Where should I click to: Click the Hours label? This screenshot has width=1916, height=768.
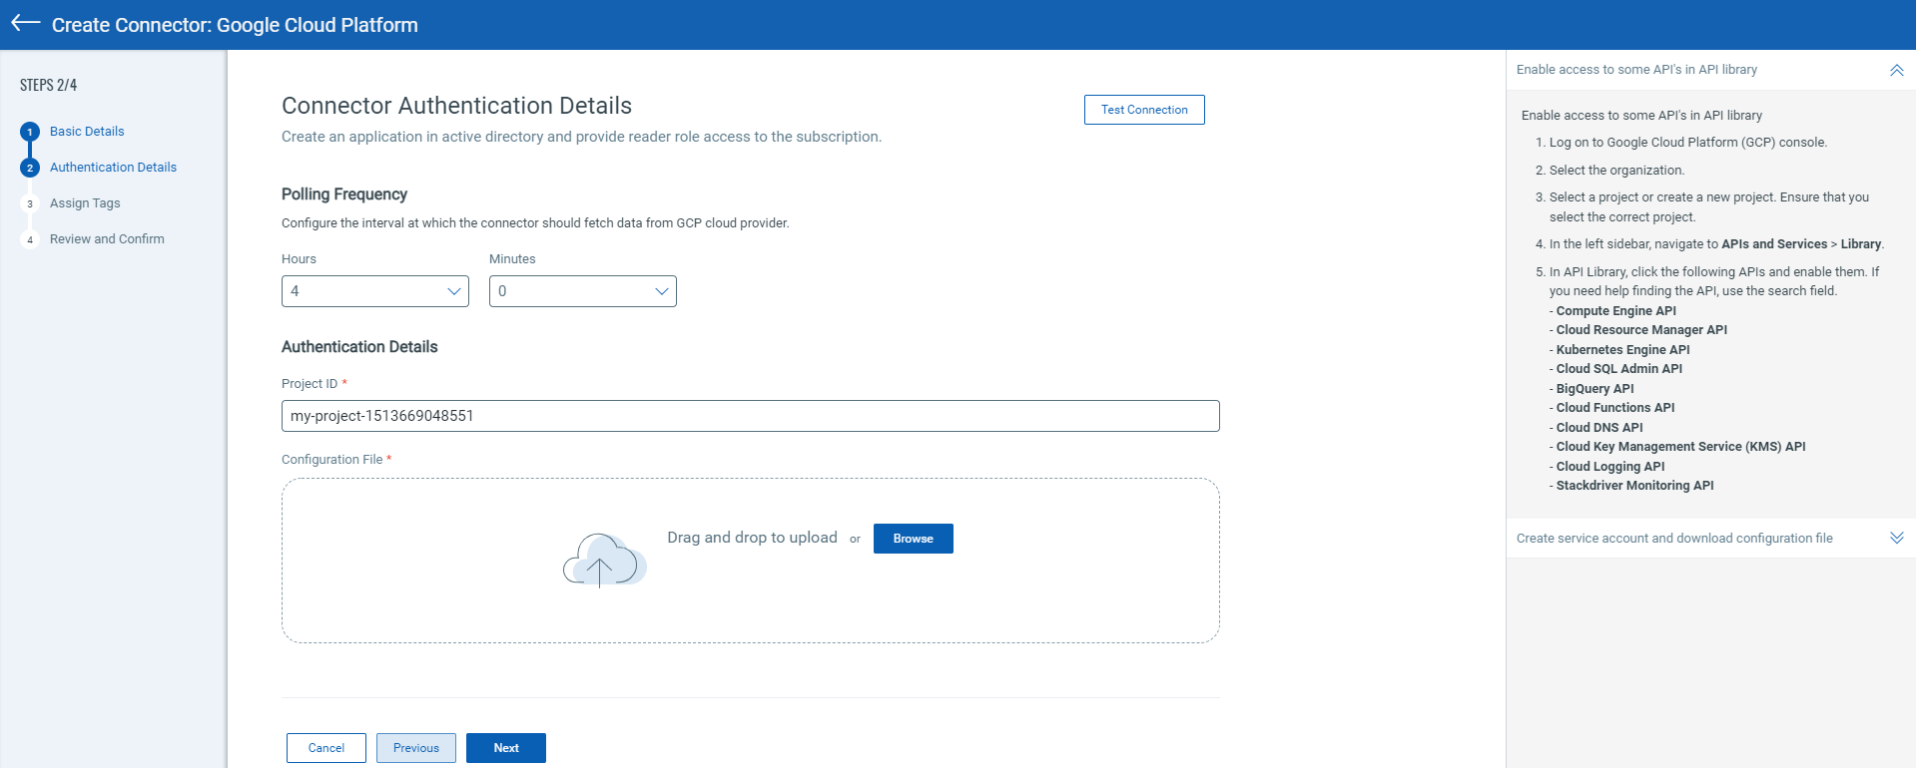[299, 259]
